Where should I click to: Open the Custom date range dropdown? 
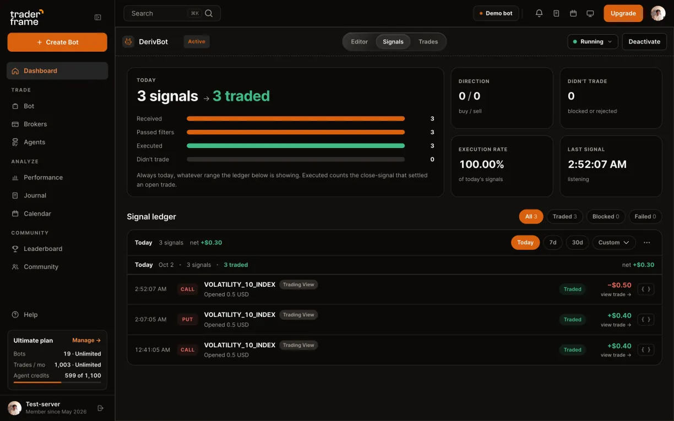tap(614, 243)
